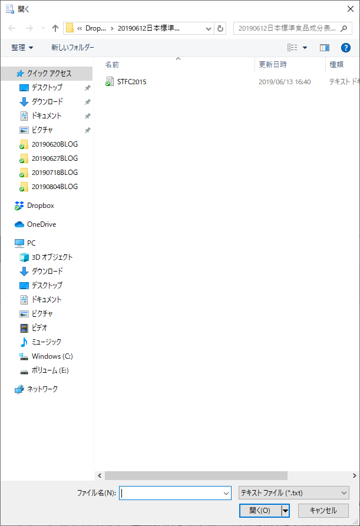Click the Dropbox icon in sidebar

click(20, 206)
